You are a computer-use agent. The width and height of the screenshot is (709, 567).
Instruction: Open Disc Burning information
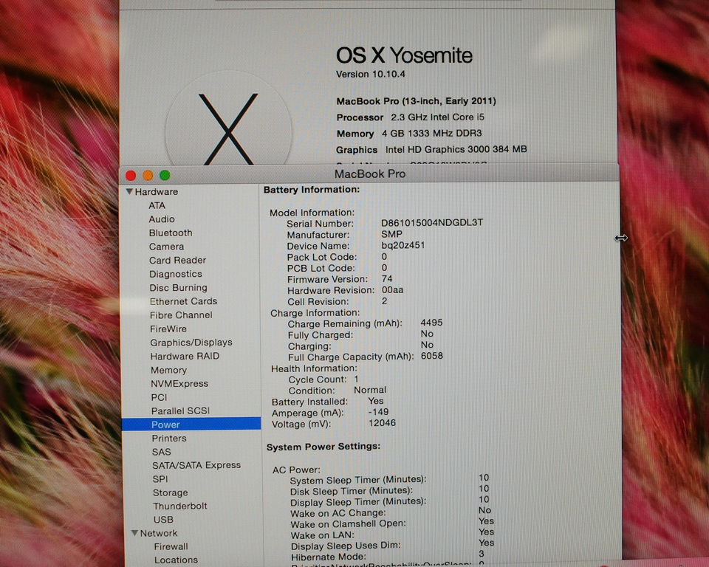tap(178, 288)
